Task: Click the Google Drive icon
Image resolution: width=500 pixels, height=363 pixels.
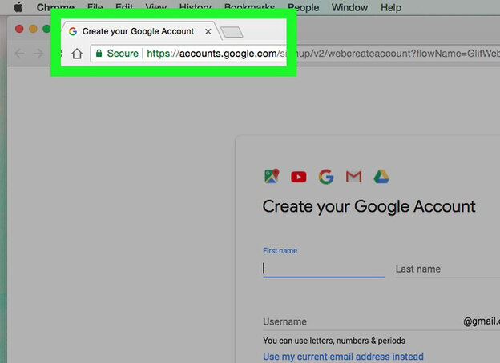Action: (380, 177)
